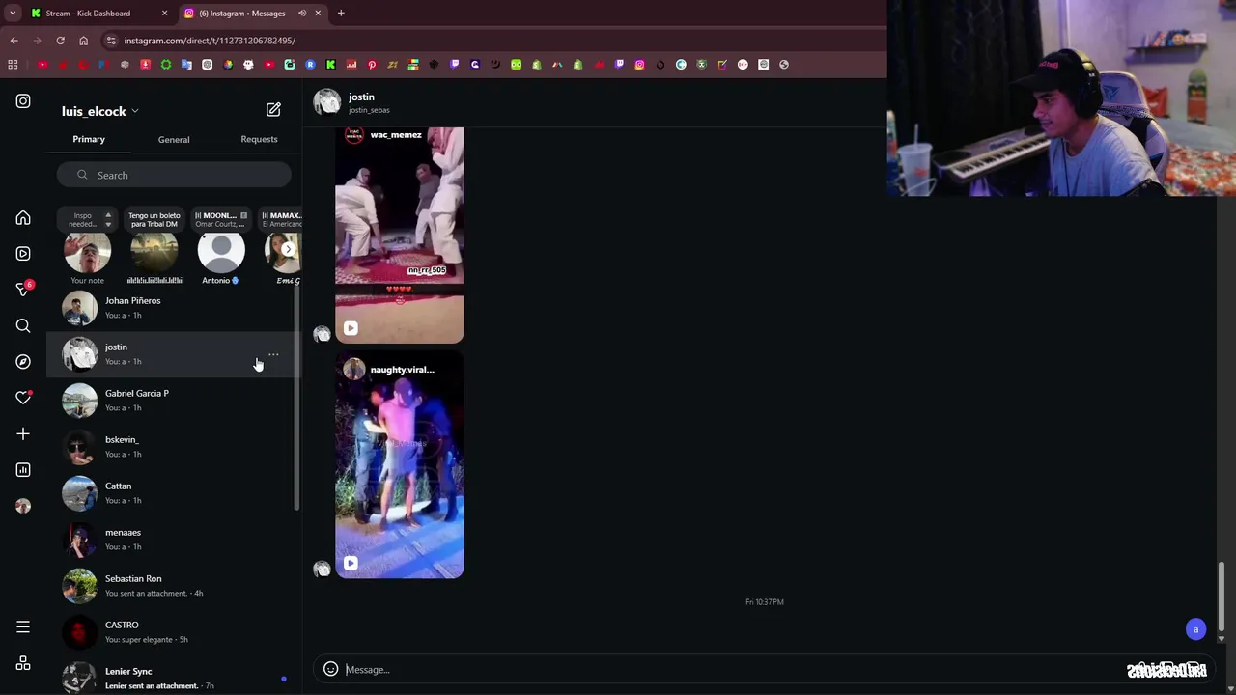Open the Sebastian Ron conversation
The height and width of the screenshot is (695, 1236).
coord(174,586)
